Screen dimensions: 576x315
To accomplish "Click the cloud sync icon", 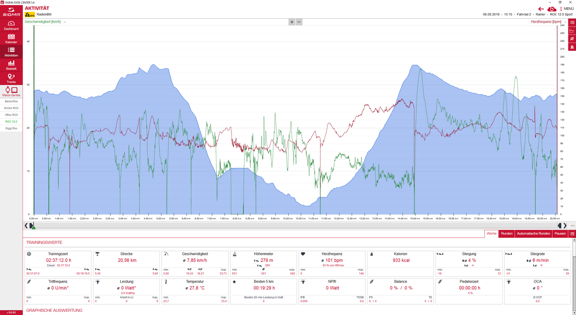I will pos(552,9).
